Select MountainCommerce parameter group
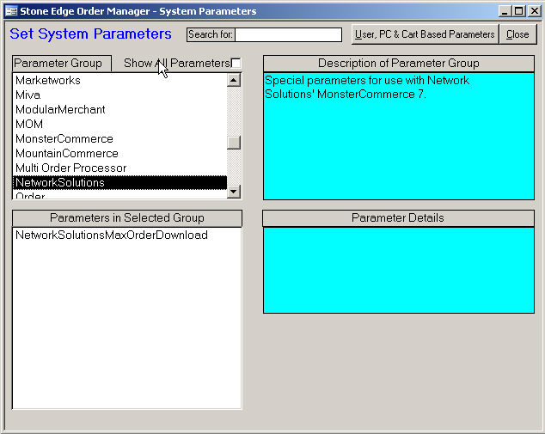Screen dimensions: 545x434 click(x=119, y=153)
